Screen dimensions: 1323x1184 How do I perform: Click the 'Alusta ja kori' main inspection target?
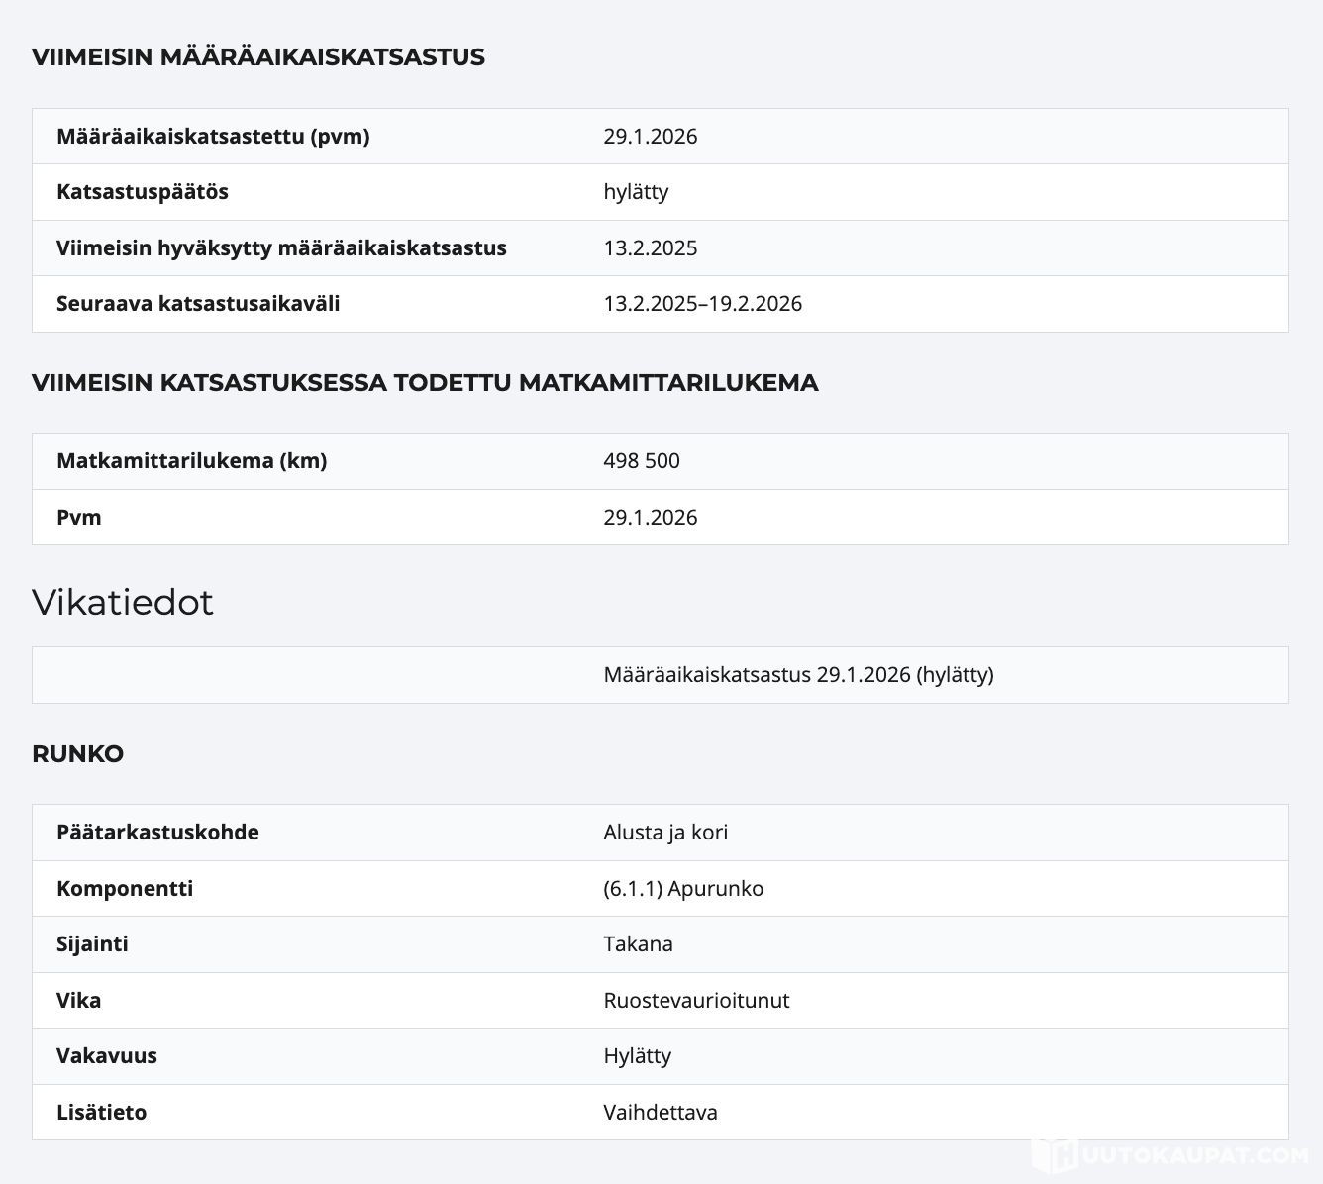point(664,833)
